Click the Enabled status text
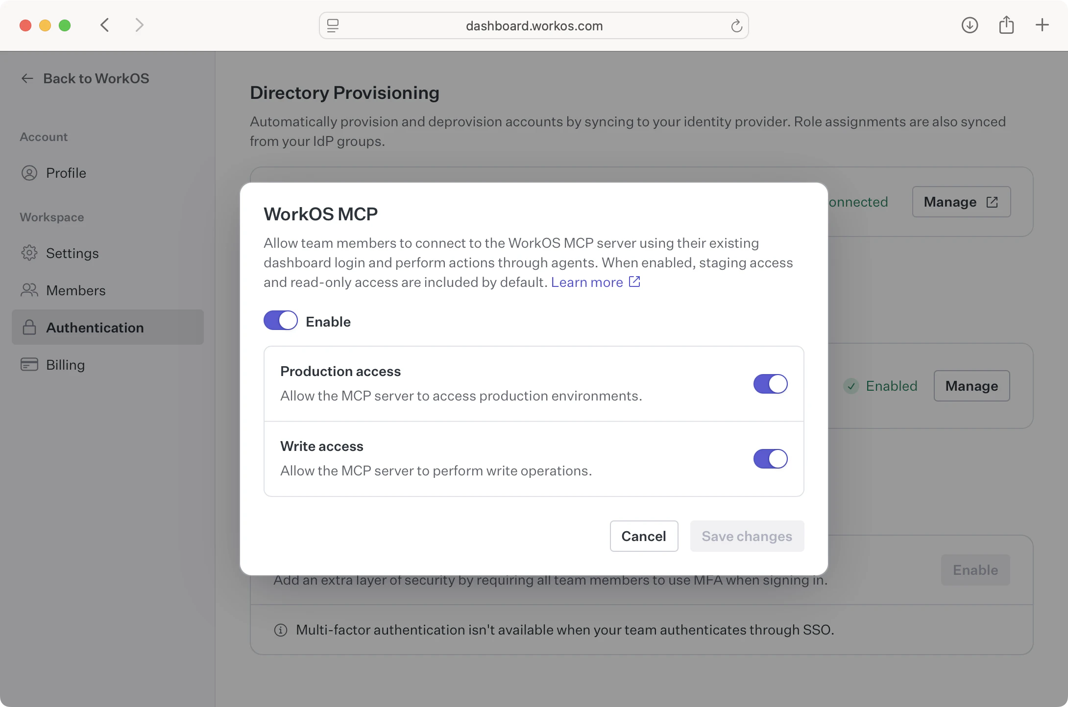The image size is (1068, 707). click(x=892, y=386)
